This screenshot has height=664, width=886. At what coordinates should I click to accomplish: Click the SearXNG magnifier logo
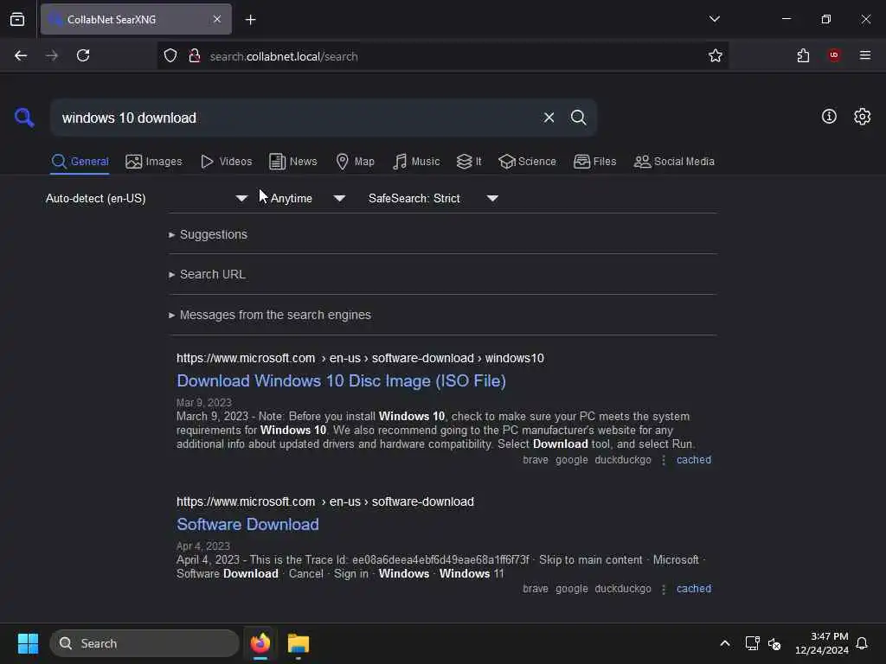(24, 118)
